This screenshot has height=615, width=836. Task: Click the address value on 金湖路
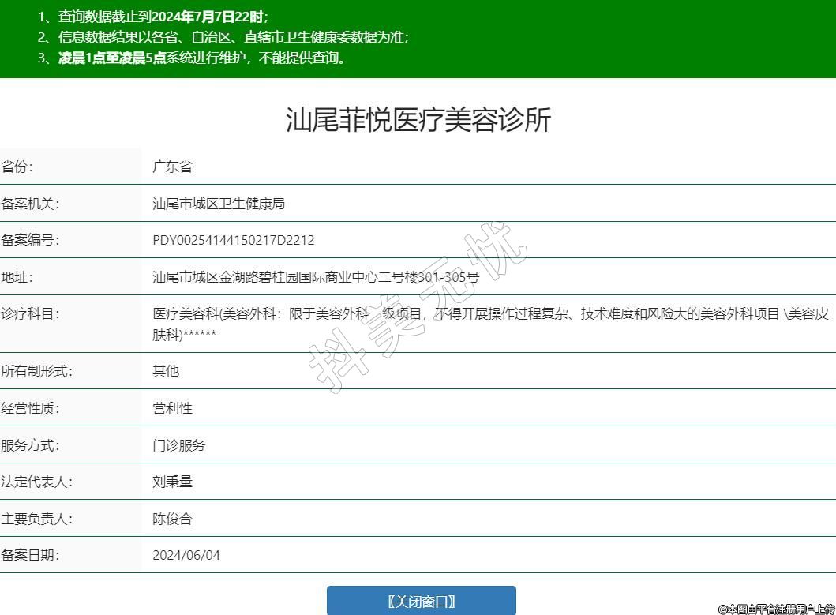pyautogui.click(x=315, y=277)
